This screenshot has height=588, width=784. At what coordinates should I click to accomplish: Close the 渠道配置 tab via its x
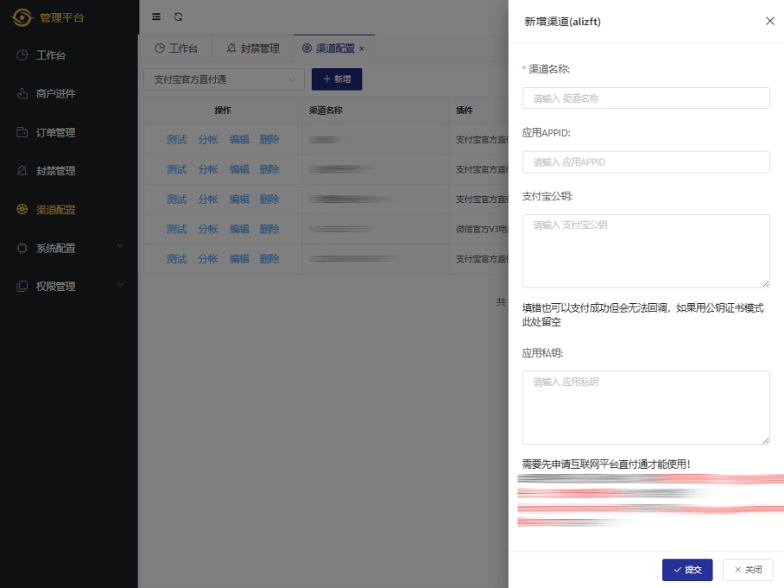[x=362, y=49]
